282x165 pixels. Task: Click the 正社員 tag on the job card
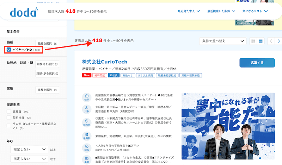point(114,75)
